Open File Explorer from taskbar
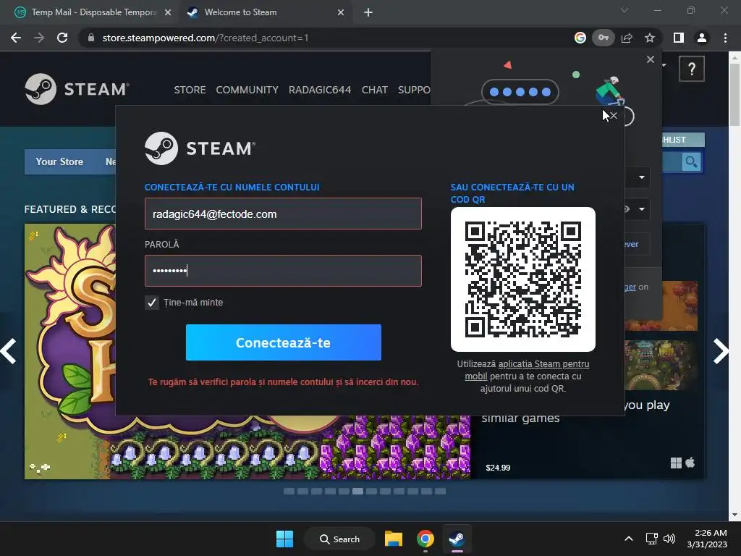The image size is (741, 556). pos(393,539)
